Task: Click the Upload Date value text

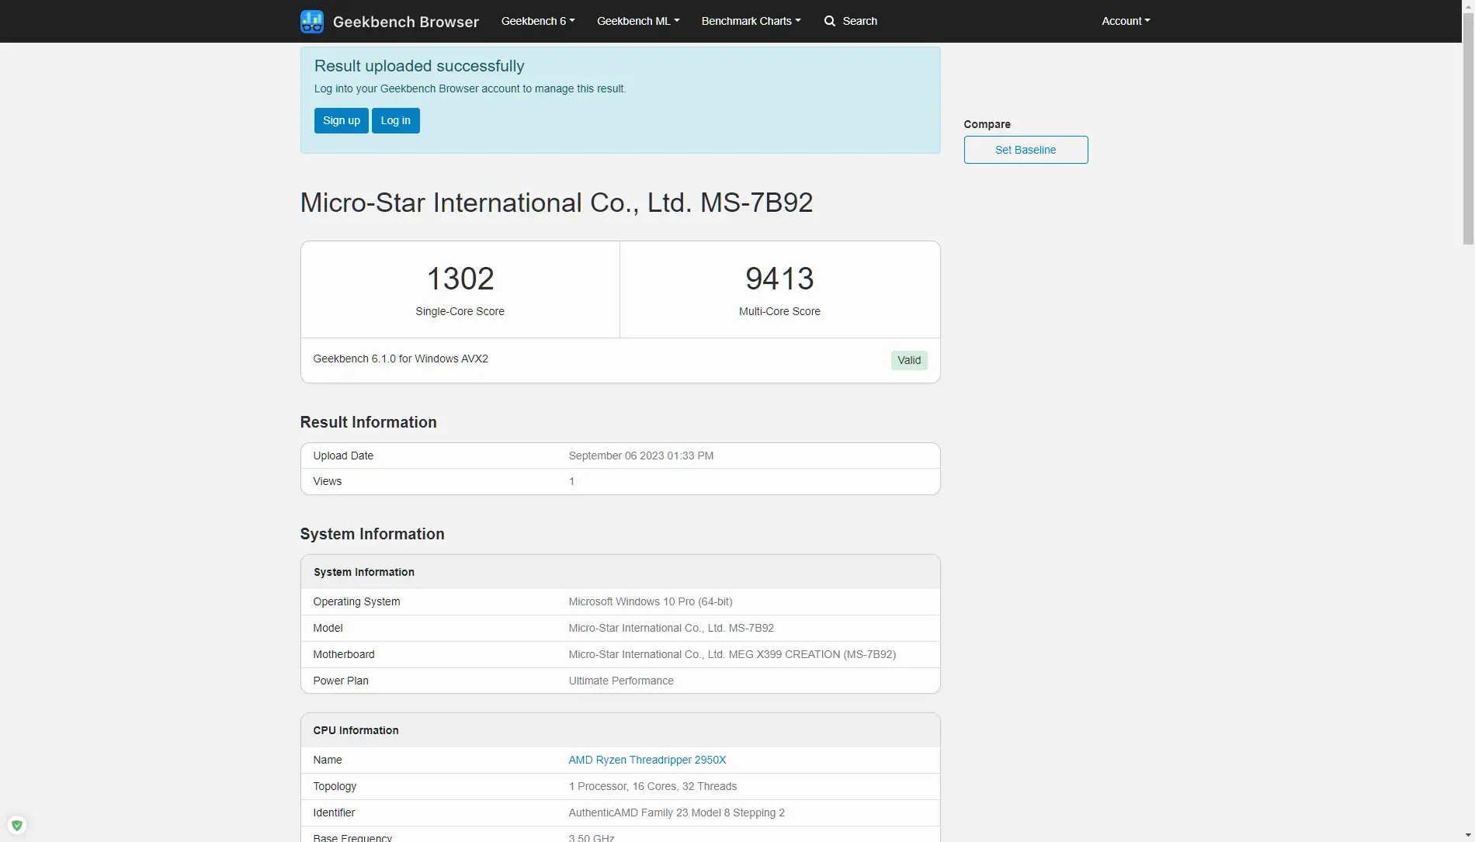Action: click(x=640, y=456)
